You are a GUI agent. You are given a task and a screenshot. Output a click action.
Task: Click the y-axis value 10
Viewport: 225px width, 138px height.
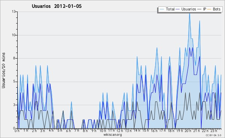pos(13,35)
